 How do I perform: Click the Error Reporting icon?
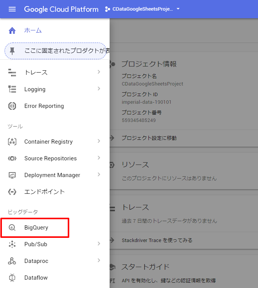(x=12, y=106)
